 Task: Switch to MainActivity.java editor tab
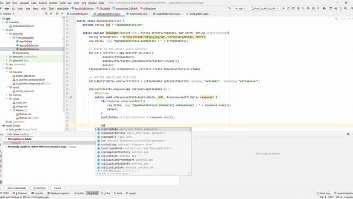[x=78, y=14]
